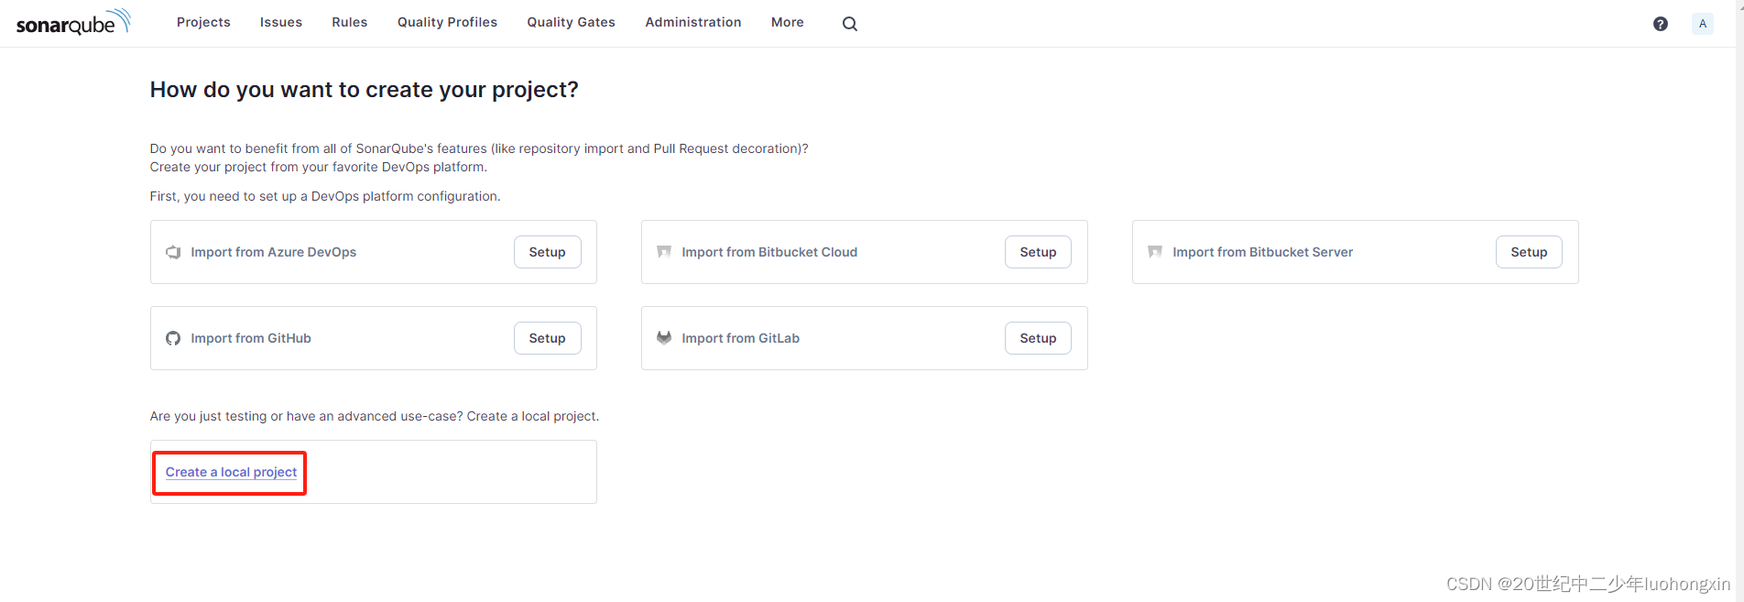
Task: Click the Bitbucket Cloud icon
Action: 664,252
